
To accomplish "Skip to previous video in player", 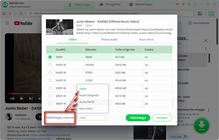I will (12, 99).
